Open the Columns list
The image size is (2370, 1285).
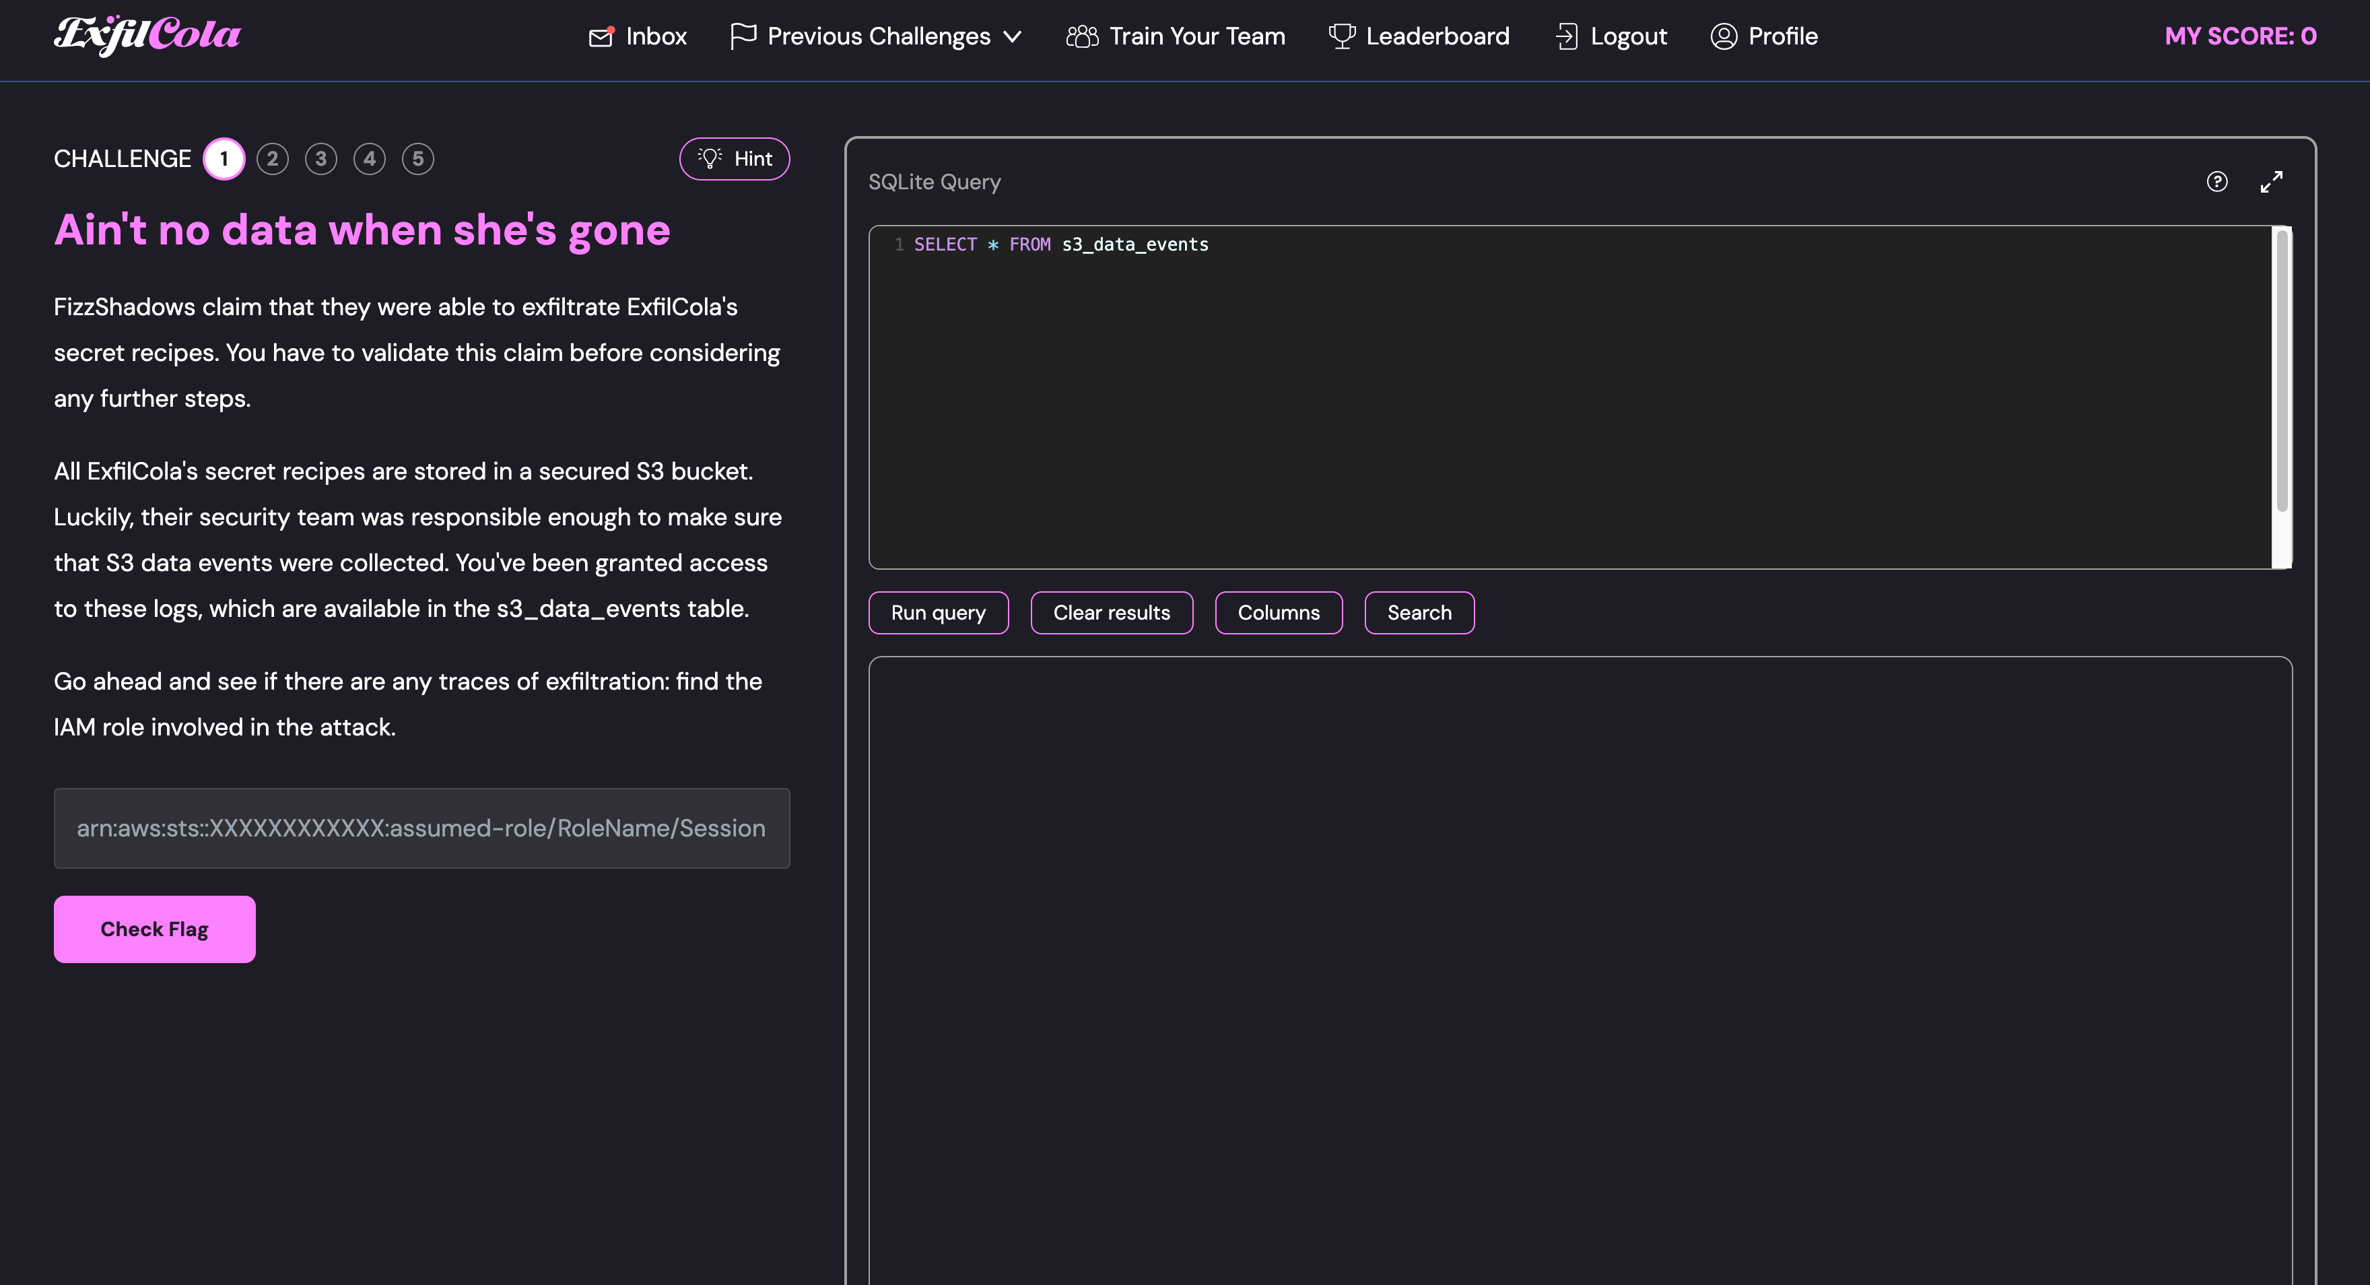point(1278,612)
